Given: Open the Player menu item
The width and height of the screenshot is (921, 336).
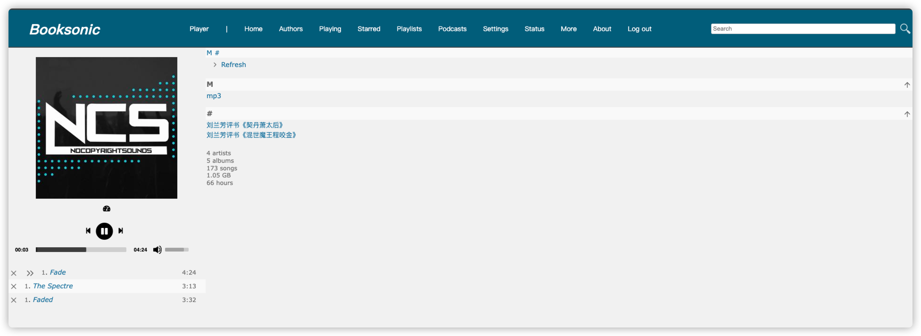Looking at the screenshot, I should pyautogui.click(x=199, y=29).
